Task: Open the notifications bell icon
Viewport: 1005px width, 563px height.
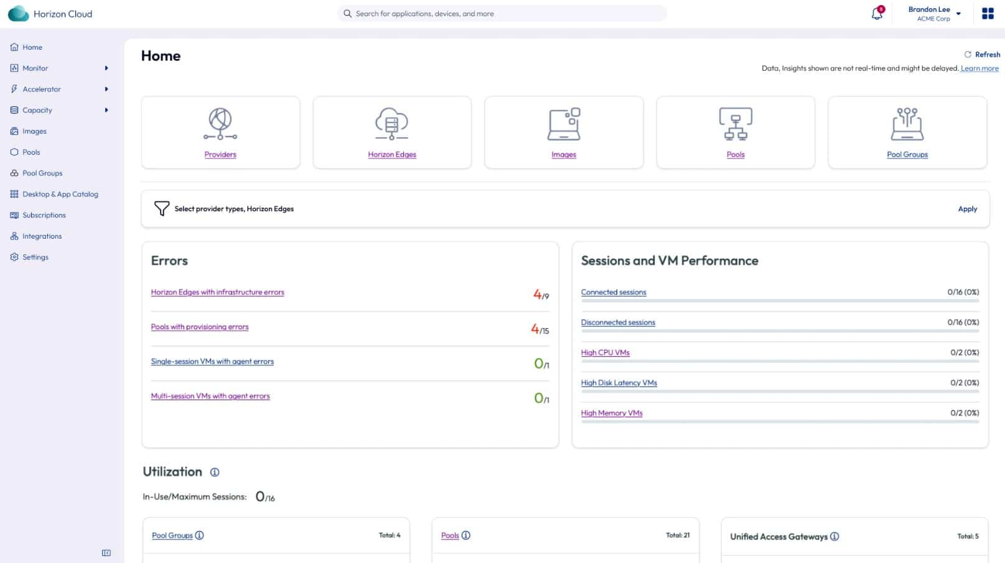Action: click(877, 13)
